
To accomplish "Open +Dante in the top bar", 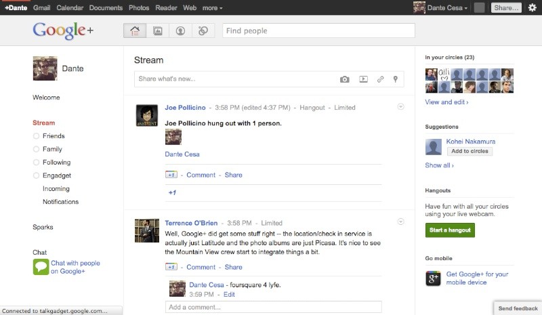I will 16,7.
